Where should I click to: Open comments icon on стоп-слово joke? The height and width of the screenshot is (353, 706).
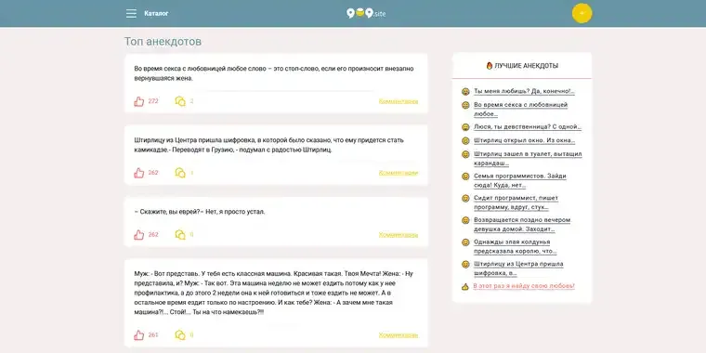point(180,101)
